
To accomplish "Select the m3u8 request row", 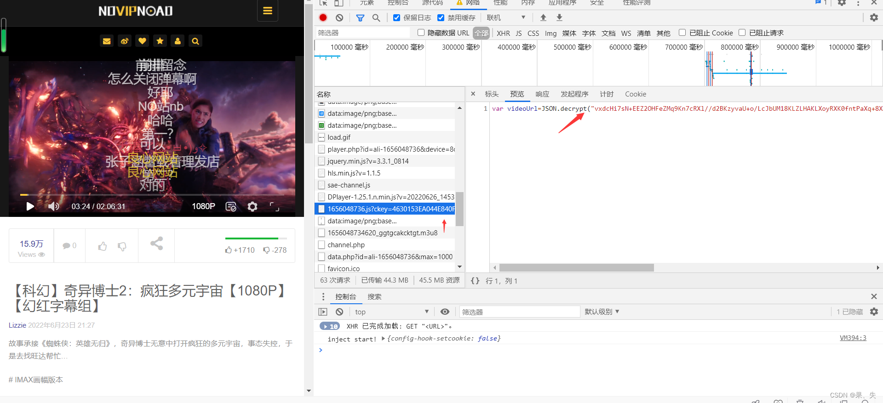I will tap(385, 233).
